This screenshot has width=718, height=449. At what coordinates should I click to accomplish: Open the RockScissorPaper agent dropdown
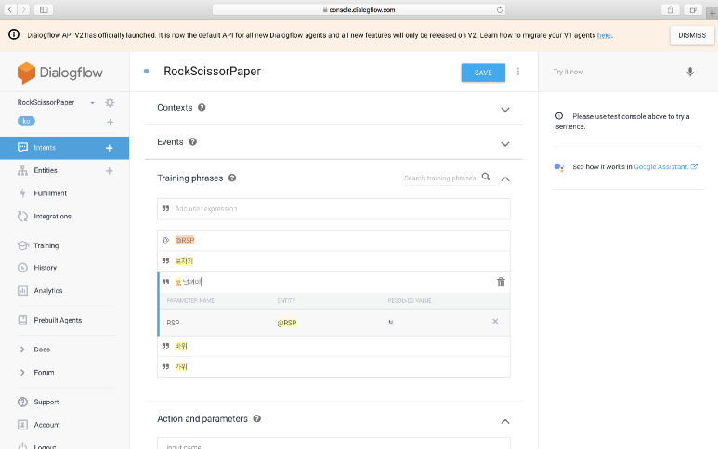click(x=92, y=102)
